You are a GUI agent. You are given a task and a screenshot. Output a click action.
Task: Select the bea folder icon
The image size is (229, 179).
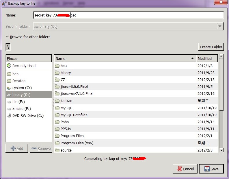click(x=57, y=66)
